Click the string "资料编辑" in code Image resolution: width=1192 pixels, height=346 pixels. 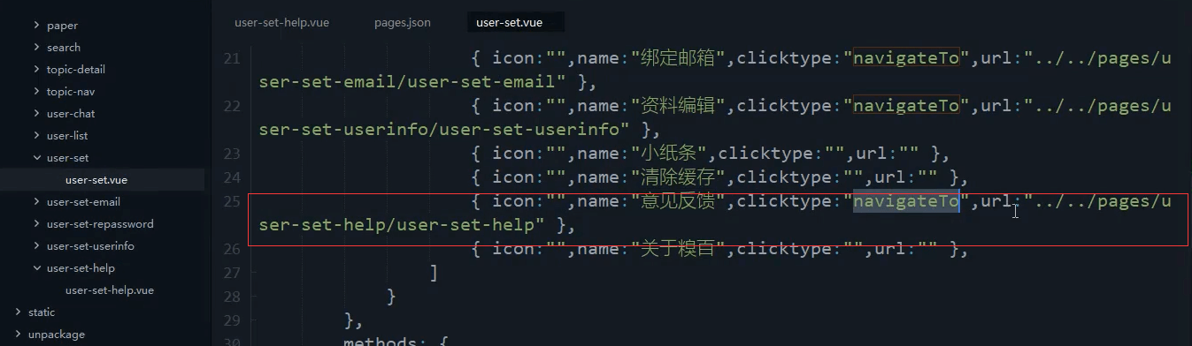point(678,107)
